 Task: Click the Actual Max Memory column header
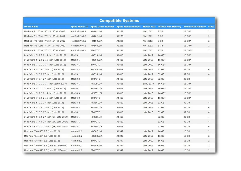[x=195, y=27]
